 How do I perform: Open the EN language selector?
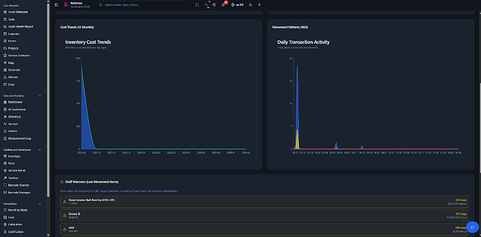tap(237, 5)
